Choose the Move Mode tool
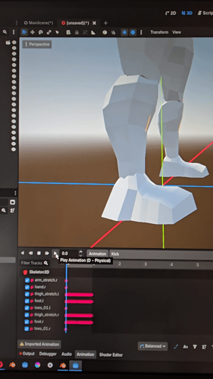The height and width of the screenshot is (379, 213). point(32,32)
